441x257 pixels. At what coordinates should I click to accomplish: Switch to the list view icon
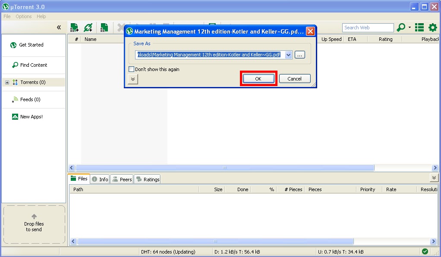[x=419, y=28]
